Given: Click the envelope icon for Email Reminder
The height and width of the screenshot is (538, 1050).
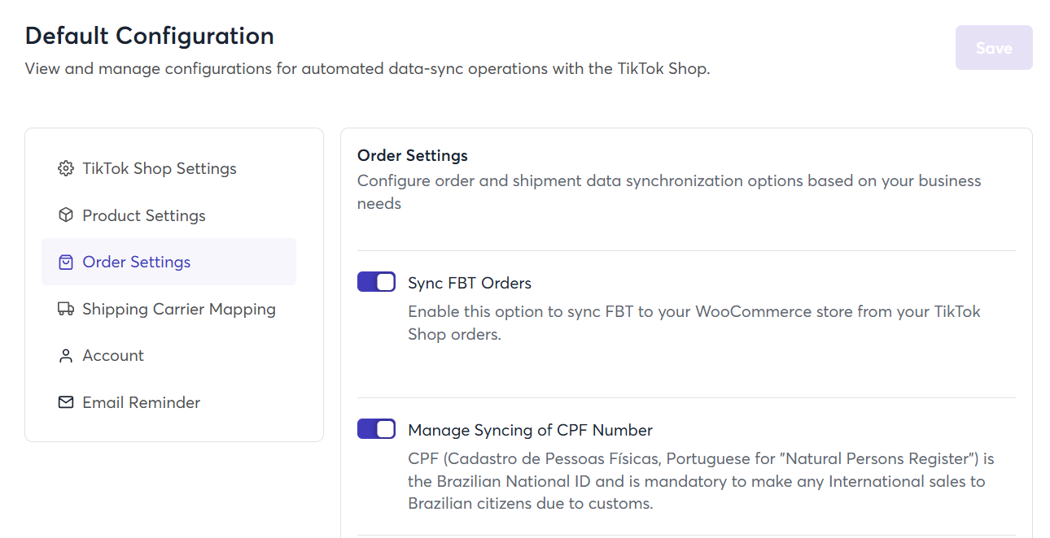Looking at the screenshot, I should tap(66, 402).
